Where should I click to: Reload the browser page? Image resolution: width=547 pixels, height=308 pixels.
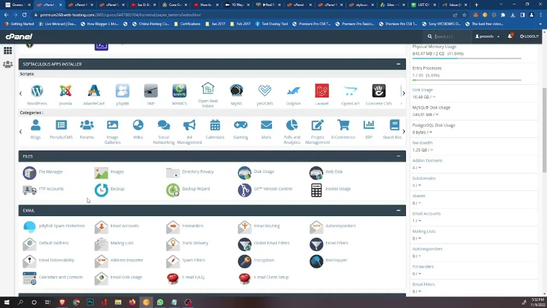click(x=25, y=15)
